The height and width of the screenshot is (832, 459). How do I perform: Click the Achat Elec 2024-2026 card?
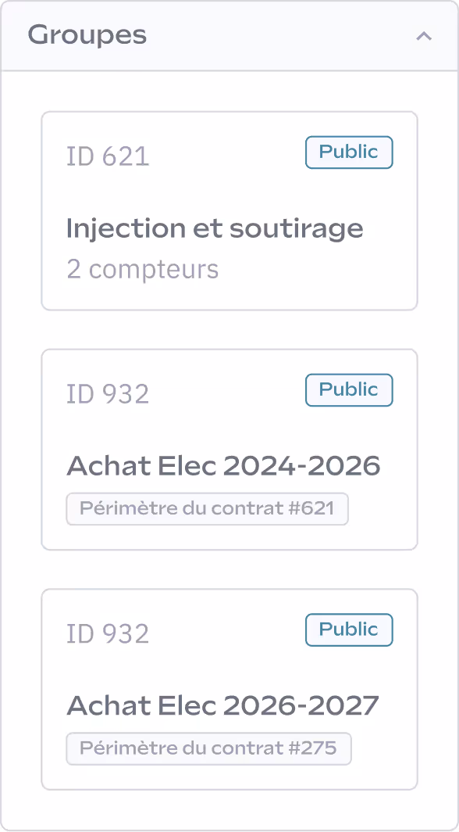[229, 447]
